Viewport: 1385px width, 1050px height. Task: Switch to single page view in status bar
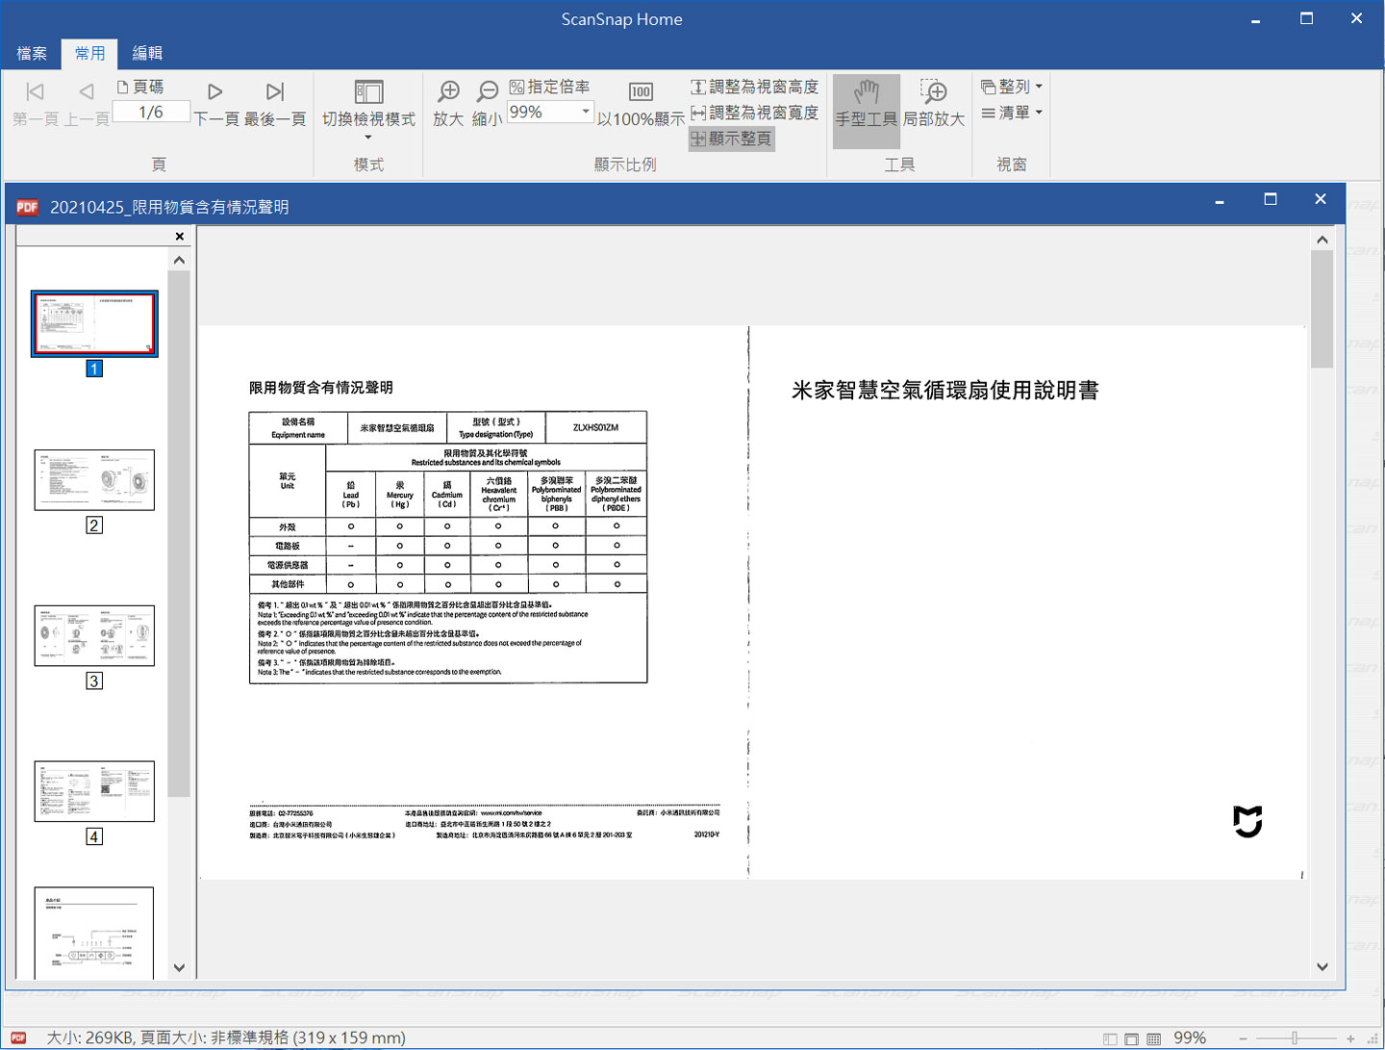[1130, 1037]
